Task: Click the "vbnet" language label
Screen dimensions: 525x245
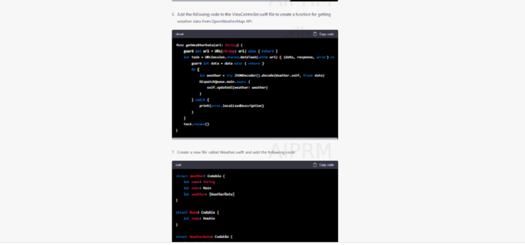Action: click(180, 34)
